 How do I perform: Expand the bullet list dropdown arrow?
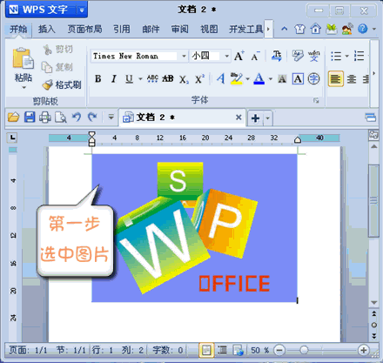click(347, 56)
